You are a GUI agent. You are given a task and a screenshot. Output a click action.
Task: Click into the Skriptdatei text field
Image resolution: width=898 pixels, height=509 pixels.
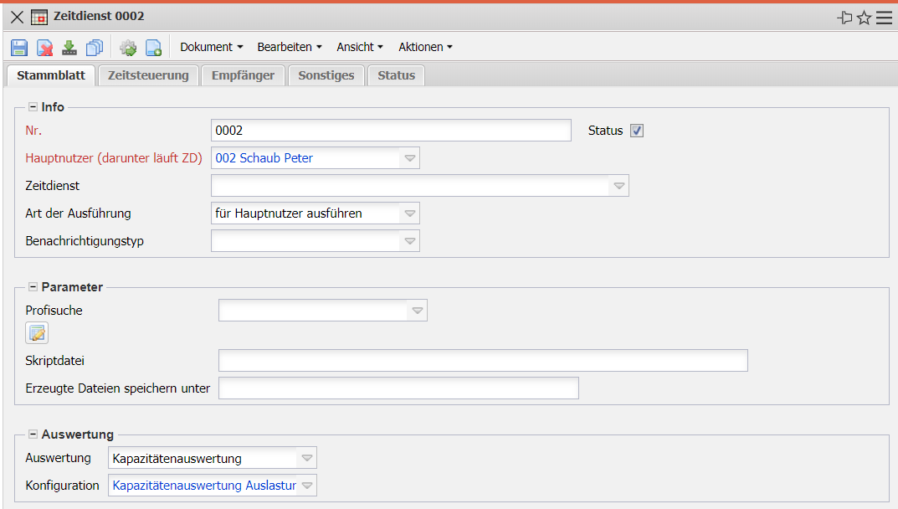pos(482,361)
